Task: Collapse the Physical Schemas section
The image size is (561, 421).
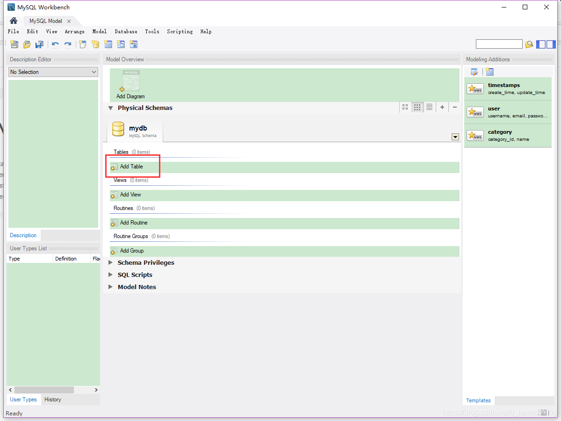Action: pyautogui.click(x=111, y=108)
